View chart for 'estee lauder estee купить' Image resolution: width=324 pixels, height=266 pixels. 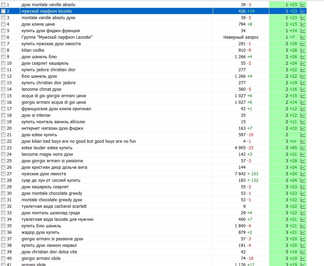point(303,148)
